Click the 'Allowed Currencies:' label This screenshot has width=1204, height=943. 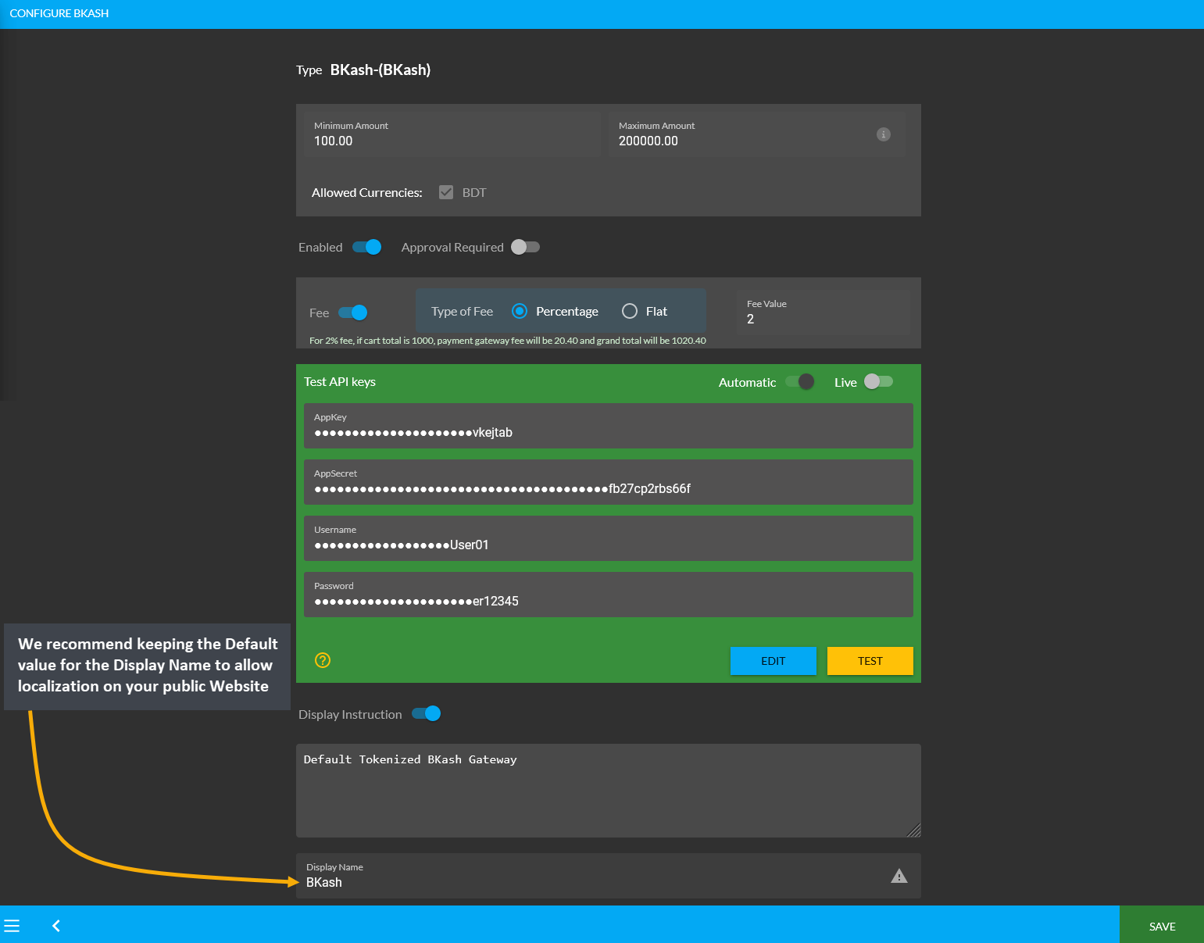click(x=367, y=192)
